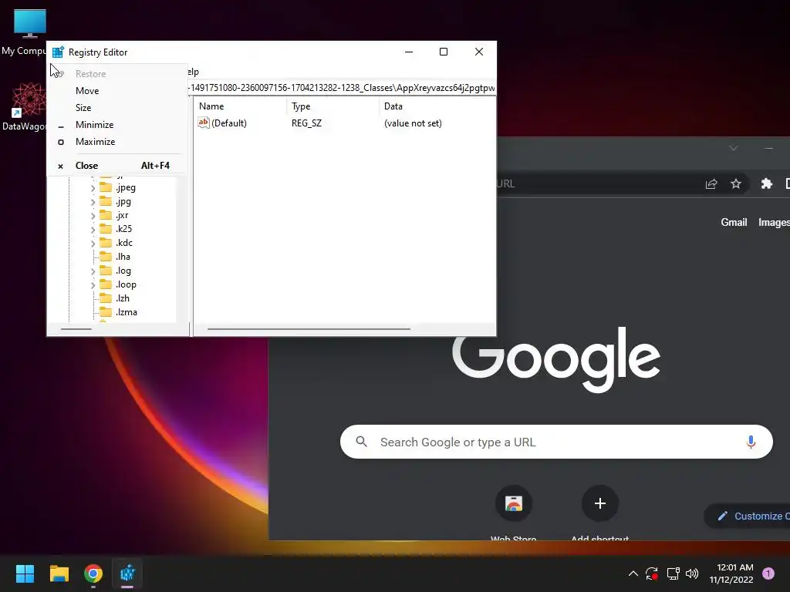Expand the .loop registry key
Image resolution: width=790 pixels, height=592 pixels.
[93, 285]
